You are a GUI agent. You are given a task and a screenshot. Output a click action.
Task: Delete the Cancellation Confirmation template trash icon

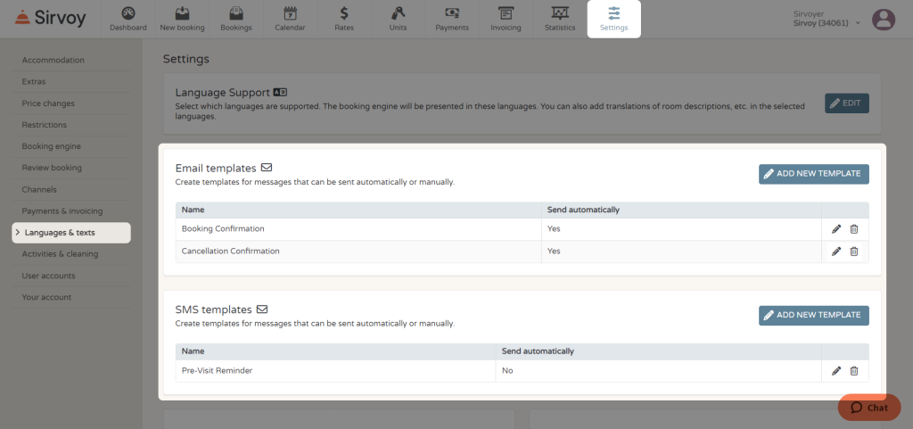853,252
